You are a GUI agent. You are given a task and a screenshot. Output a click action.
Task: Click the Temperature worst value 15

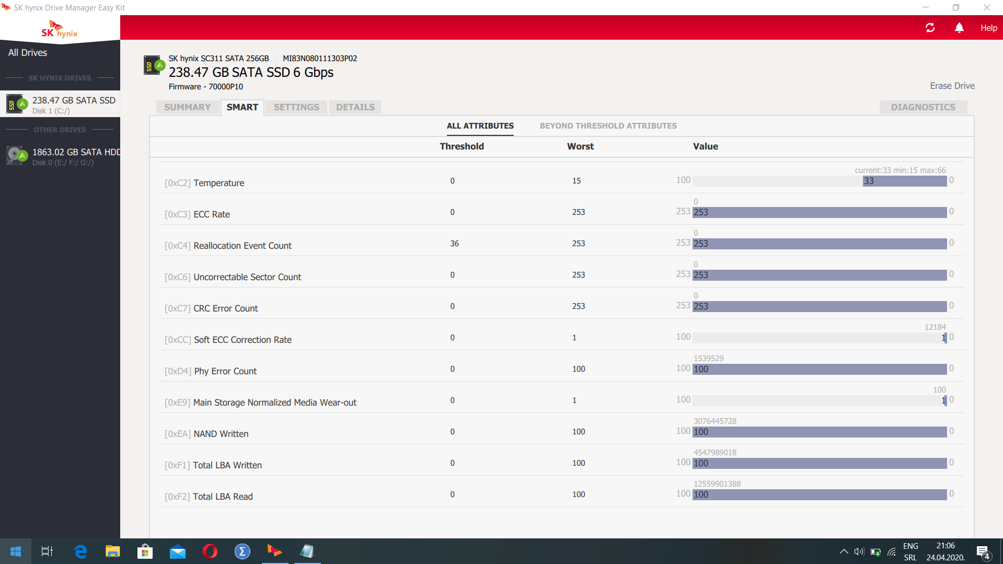tap(576, 181)
